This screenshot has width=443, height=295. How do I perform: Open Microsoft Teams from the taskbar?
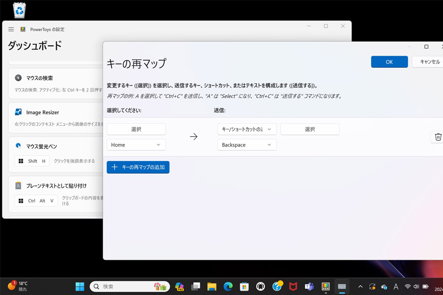[x=309, y=287]
